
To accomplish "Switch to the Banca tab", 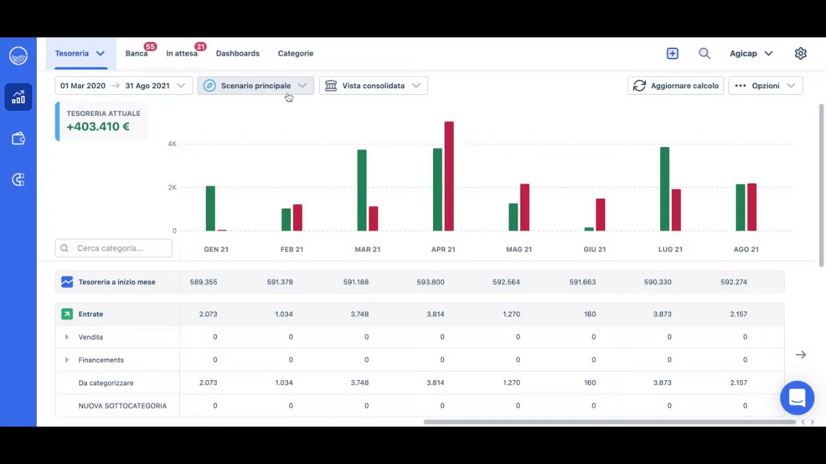I will (x=136, y=53).
